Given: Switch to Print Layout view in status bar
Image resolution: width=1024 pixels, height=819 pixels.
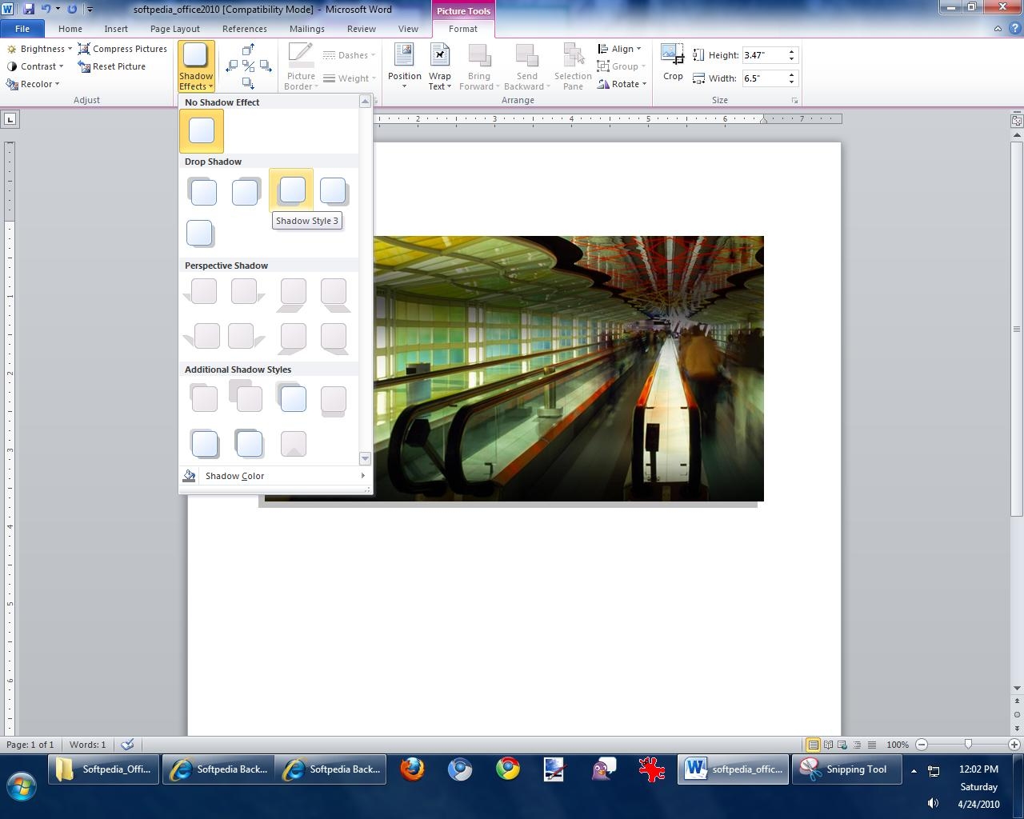Looking at the screenshot, I should (813, 745).
